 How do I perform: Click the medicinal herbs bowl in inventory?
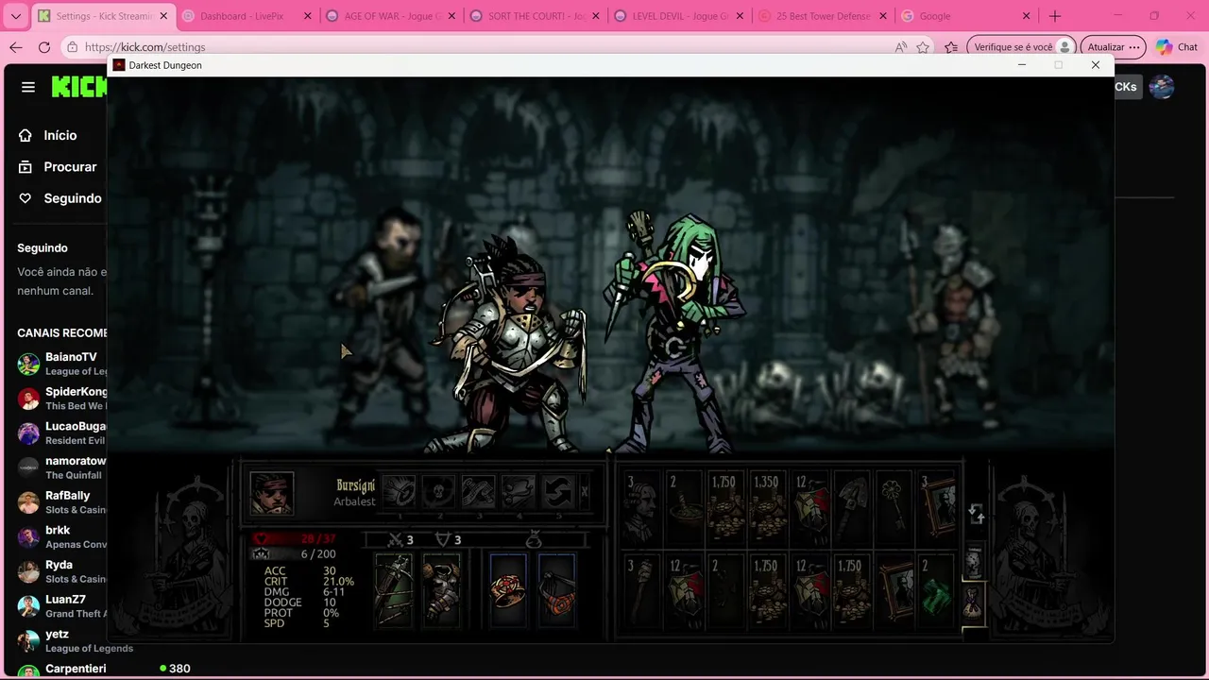(x=685, y=509)
